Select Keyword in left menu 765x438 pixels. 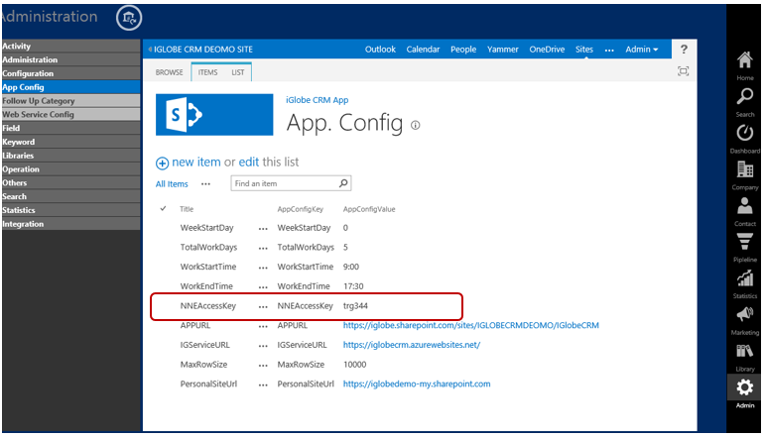(x=70, y=142)
